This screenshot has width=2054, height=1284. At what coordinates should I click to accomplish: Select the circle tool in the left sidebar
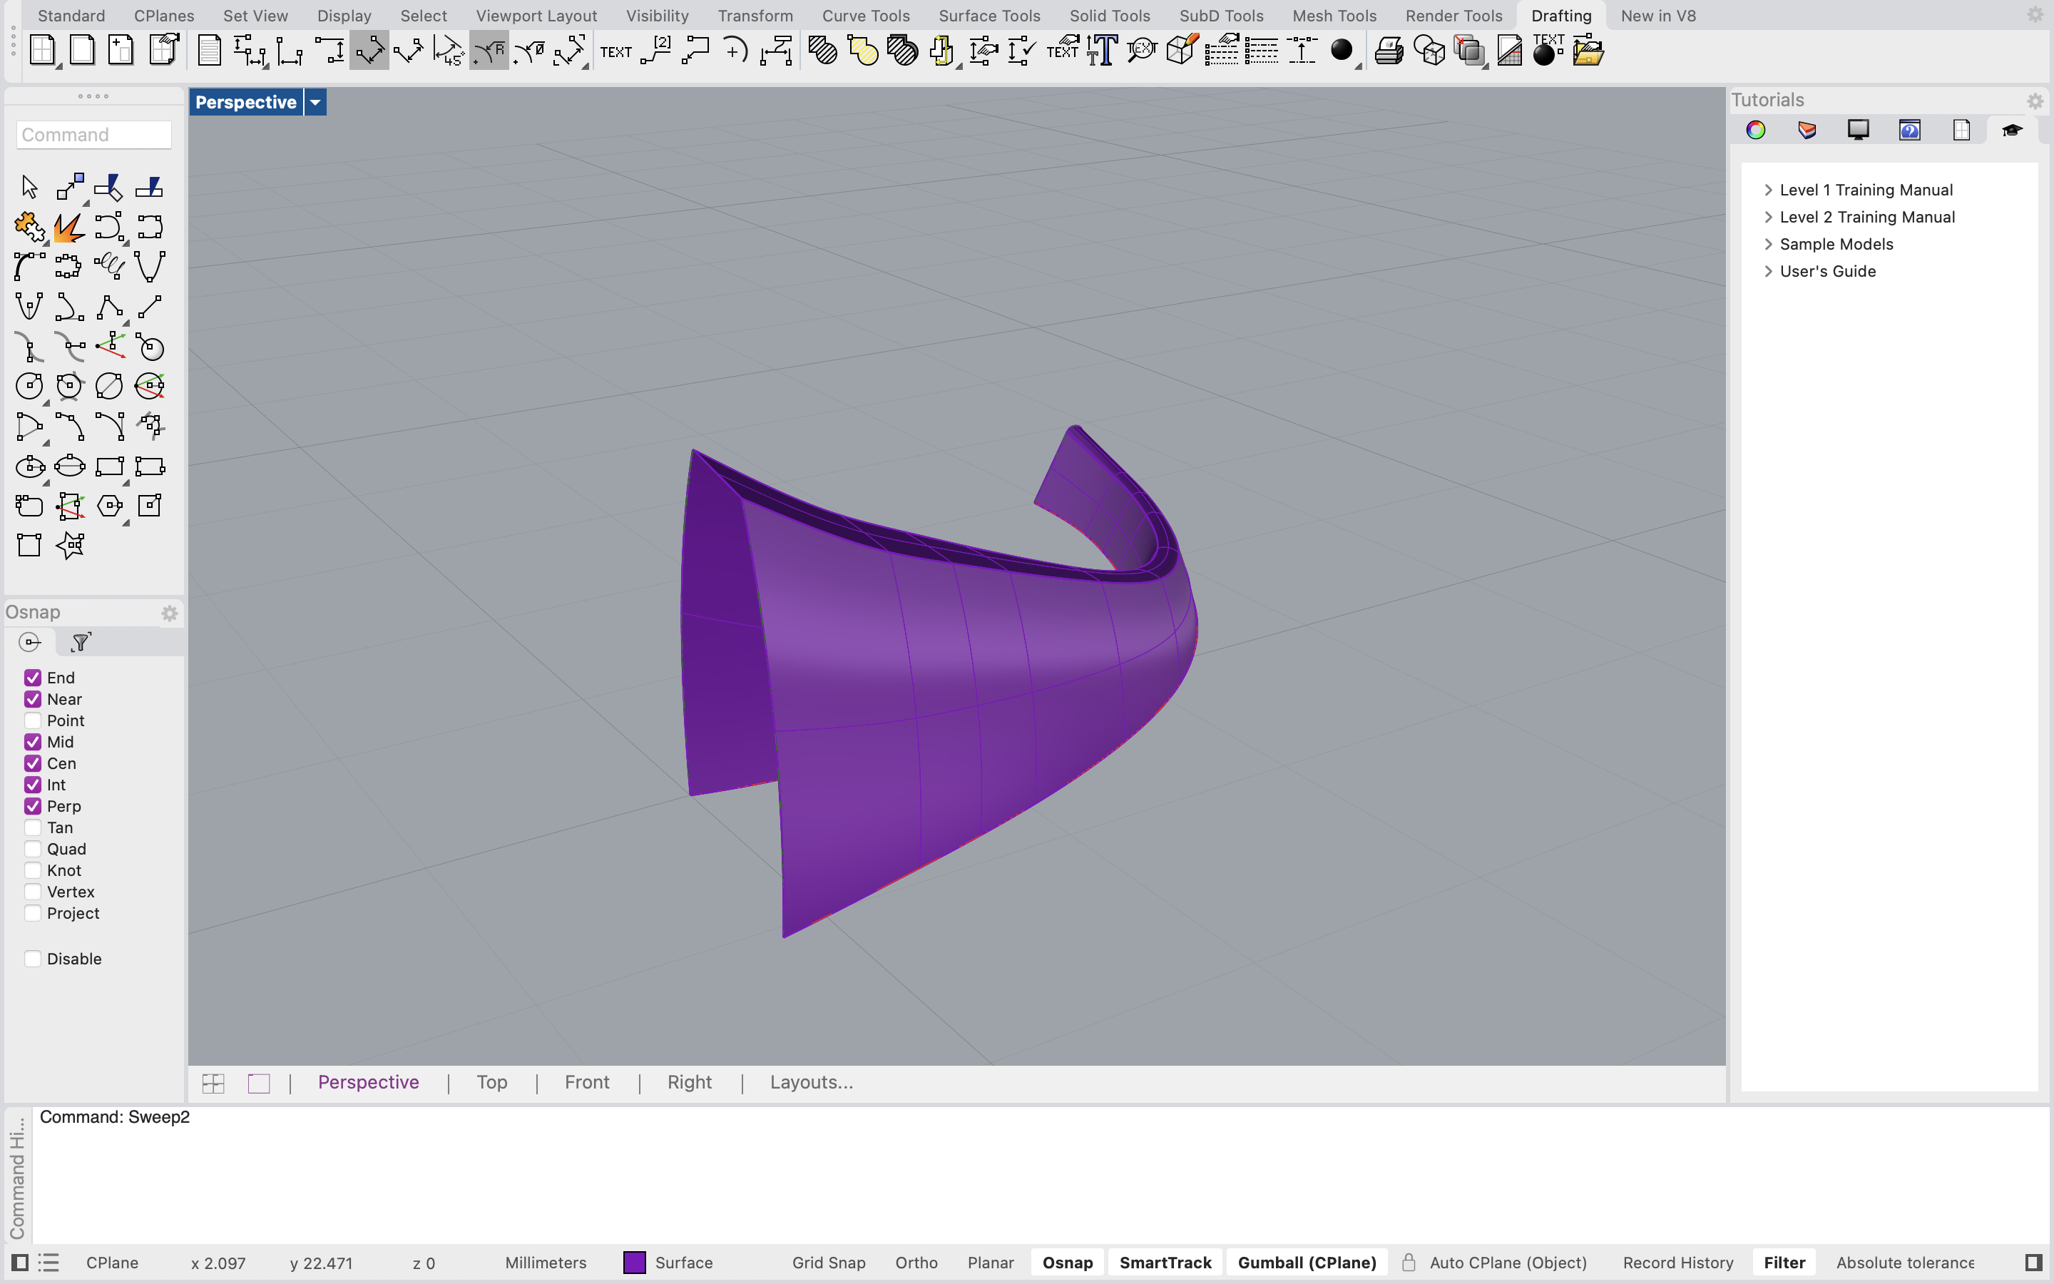click(x=30, y=387)
